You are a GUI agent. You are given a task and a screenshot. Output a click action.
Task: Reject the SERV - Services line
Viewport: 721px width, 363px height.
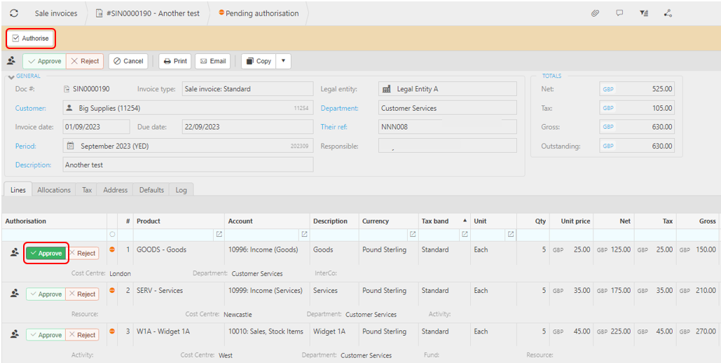[x=82, y=294]
